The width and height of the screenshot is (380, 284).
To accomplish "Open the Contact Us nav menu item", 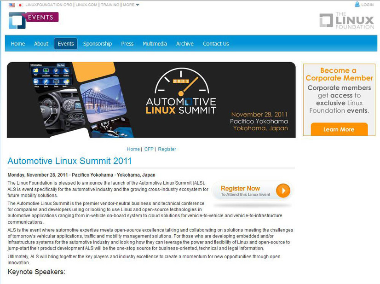I will [x=216, y=44].
